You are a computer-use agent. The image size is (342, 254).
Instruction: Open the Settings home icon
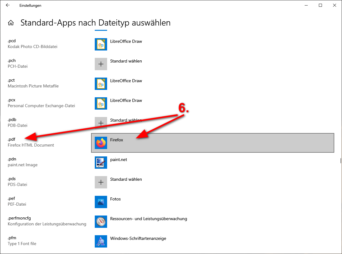[11, 22]
